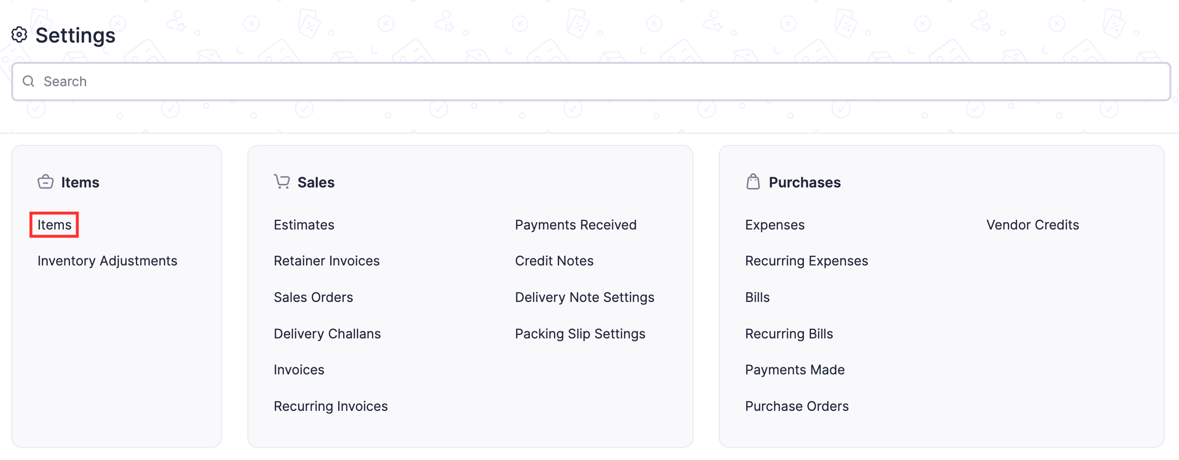
Task: Open the highlighted Items settings link
Action: (x=54, y=224)
